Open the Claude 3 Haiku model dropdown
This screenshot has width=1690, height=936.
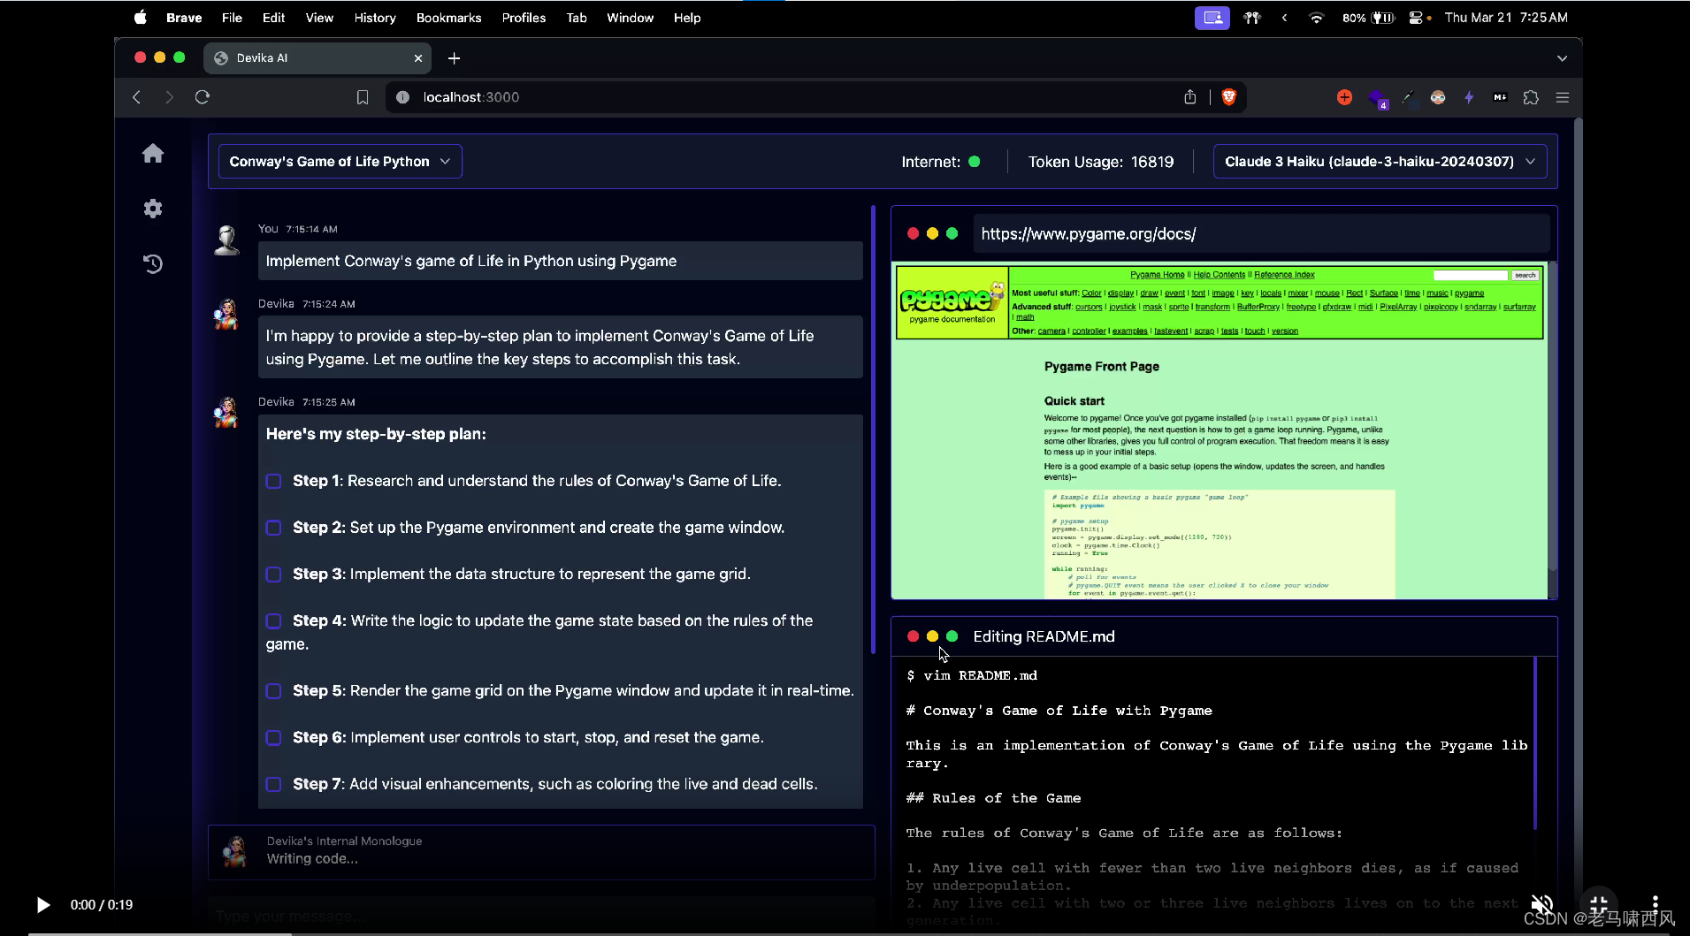[x=1379, y=162]
